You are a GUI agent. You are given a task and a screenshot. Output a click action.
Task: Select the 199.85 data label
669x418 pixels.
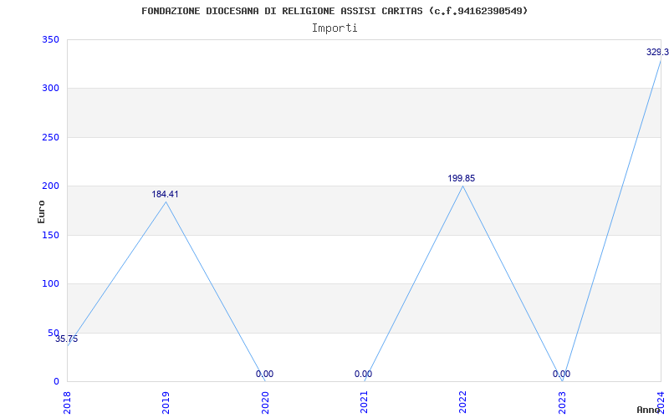[462, 178]
